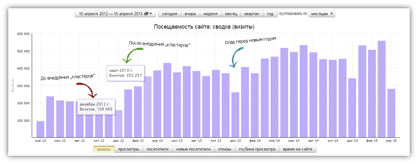
Task: Click the bar above авг 14
Action: click(313, 95)
